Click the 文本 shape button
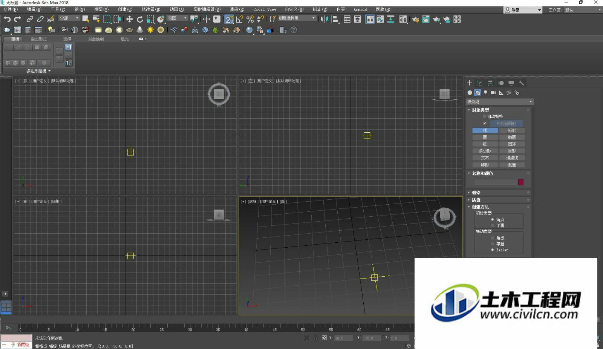 [x=485, y=158]
